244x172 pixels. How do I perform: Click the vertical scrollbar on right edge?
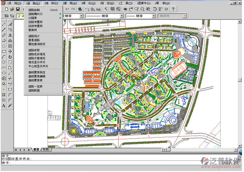tap(240, 80)
